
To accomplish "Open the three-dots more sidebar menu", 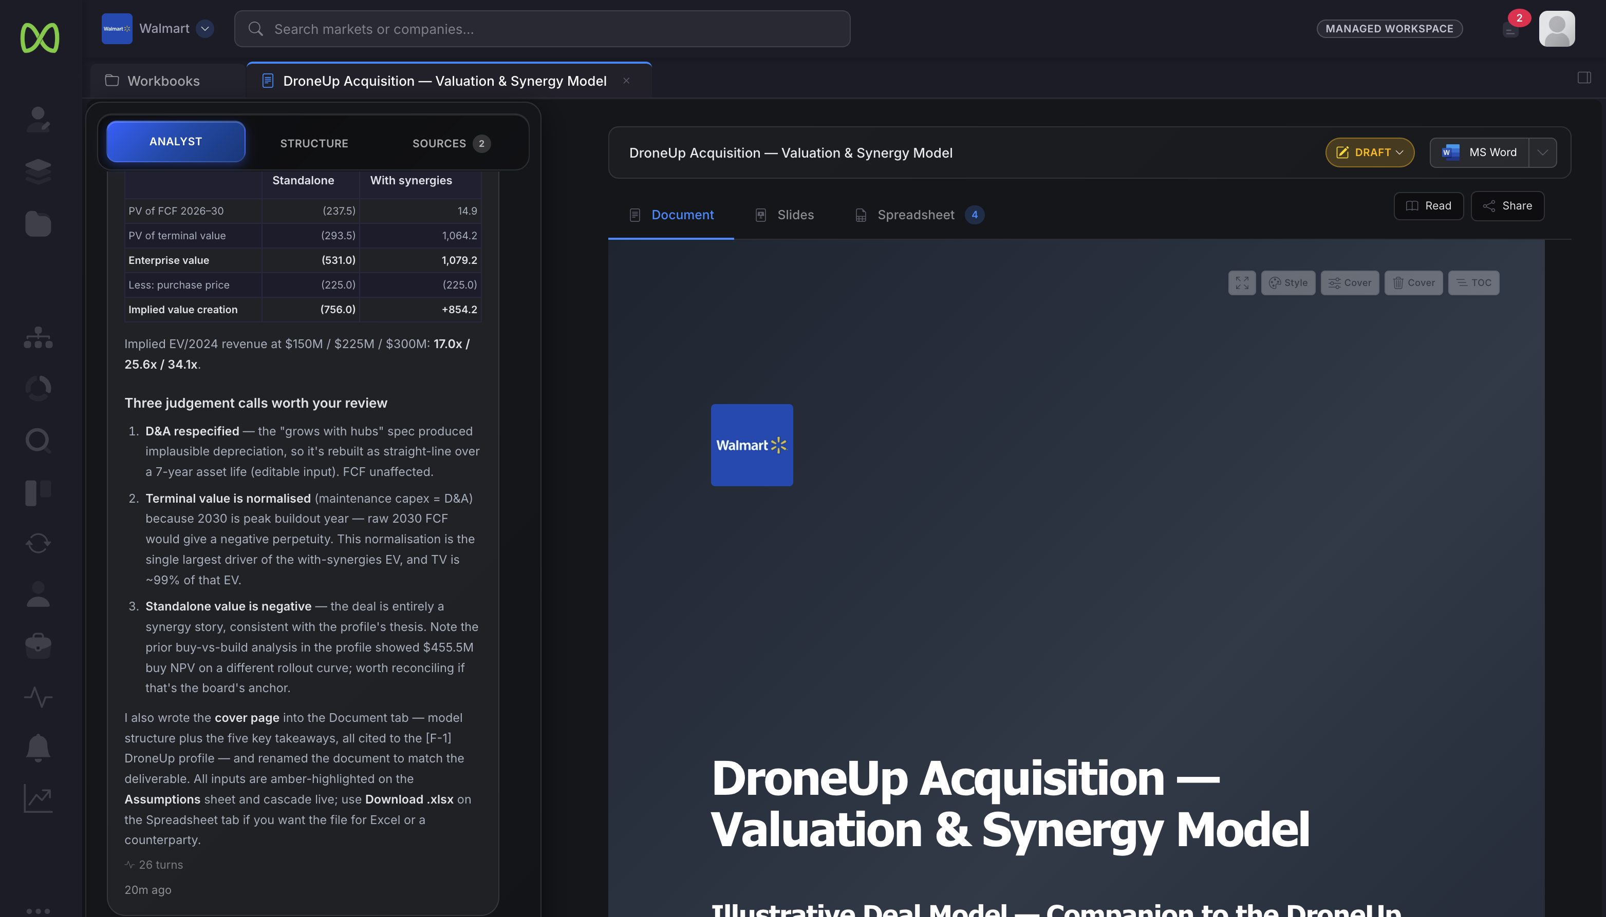I will tap(39, 911).
